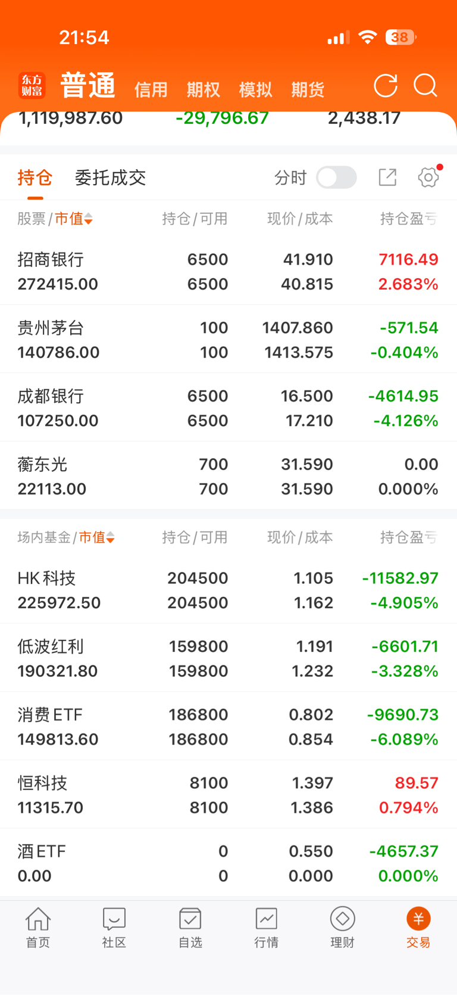Switch to 信用 account tab

[x=151, y=90]
